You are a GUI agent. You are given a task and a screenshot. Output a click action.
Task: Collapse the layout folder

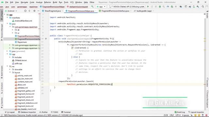tap(10, 72)
